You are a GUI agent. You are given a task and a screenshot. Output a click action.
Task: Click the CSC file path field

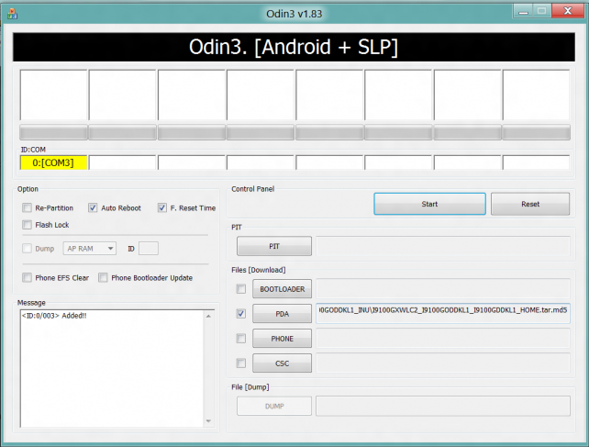click(443, 363)
